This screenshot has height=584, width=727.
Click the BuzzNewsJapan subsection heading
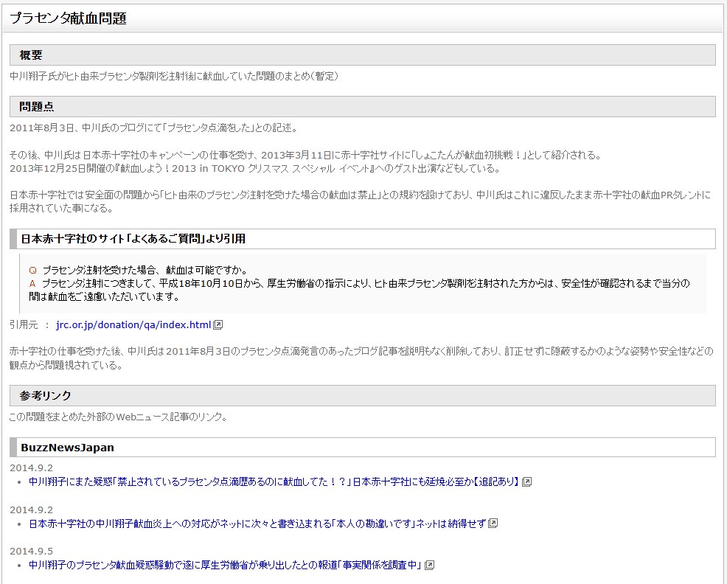coord(67,448)
